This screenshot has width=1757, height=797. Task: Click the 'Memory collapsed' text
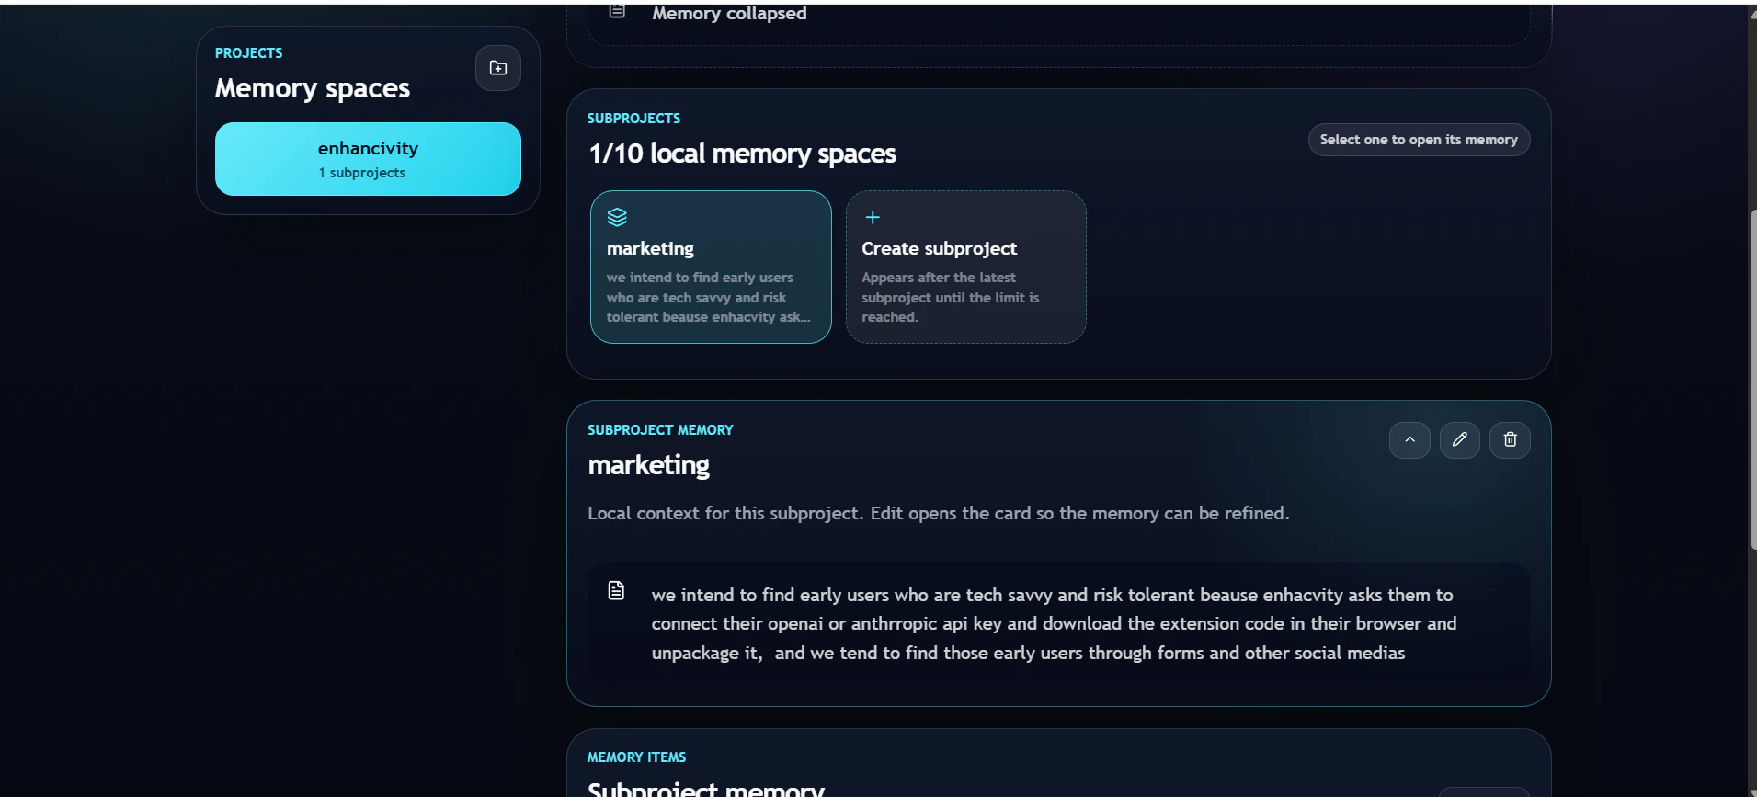(x=729, y=13)
